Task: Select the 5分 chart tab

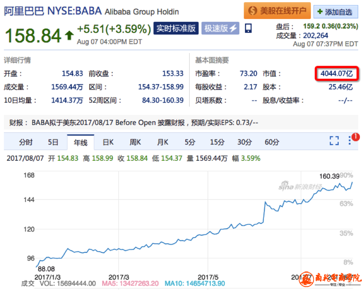Action: click(190, 142)
